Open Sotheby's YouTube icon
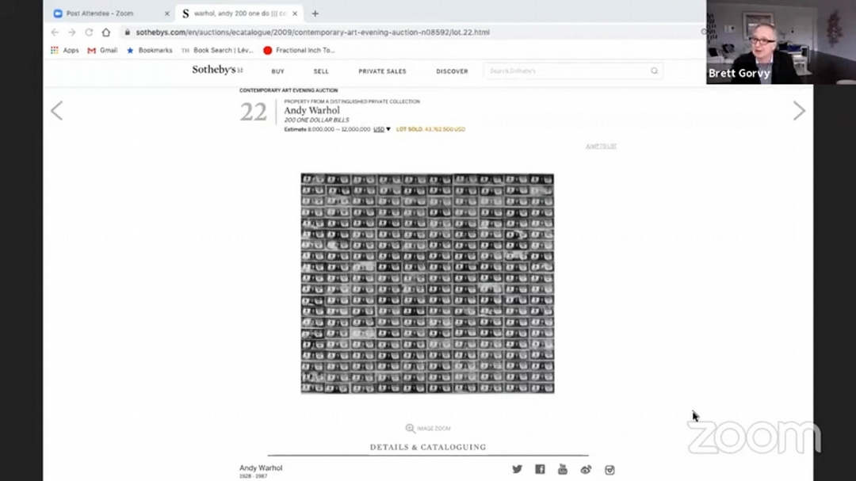This screenshot has height=481, width=856. click(562, 469)
